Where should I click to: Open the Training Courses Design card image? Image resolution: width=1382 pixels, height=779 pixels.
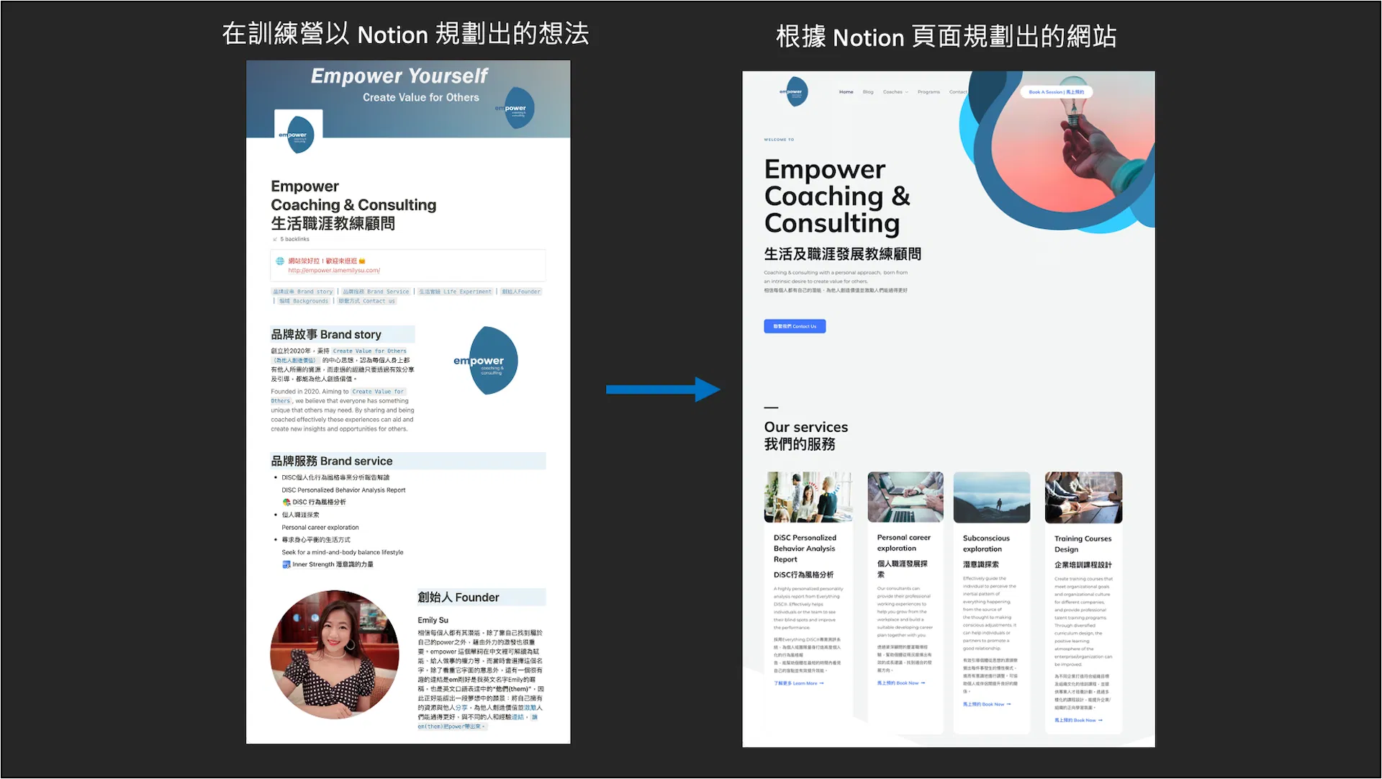tap(1083, 497)
